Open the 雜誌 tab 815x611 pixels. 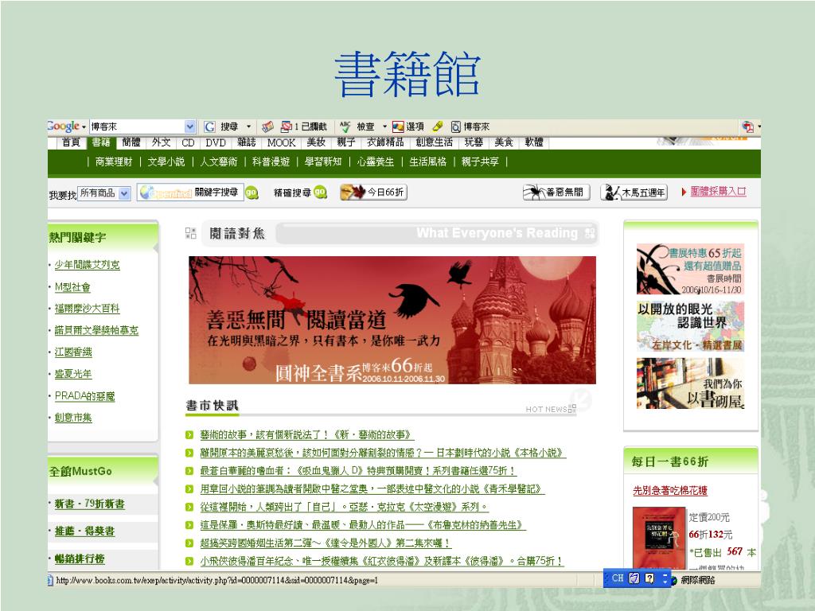(247, 143)
